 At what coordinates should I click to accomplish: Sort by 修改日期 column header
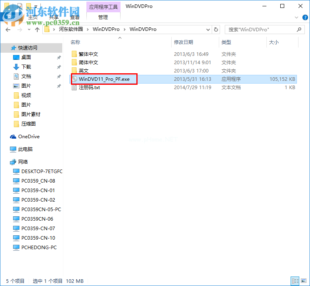[183, 42]
